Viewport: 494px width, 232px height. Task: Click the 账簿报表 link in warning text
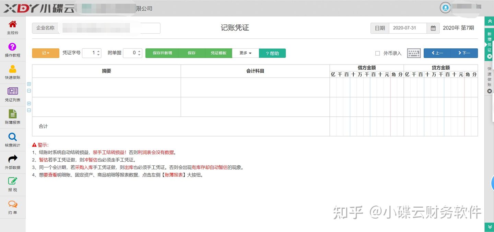(x=174, y=175)
